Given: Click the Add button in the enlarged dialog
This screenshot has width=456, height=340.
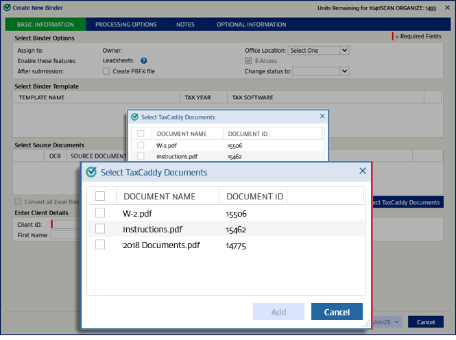Looking at the screenshot, I should point(278,312).
